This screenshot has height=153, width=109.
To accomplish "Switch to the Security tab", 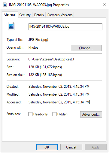I will pyautogui.click(x=25, y=15).
